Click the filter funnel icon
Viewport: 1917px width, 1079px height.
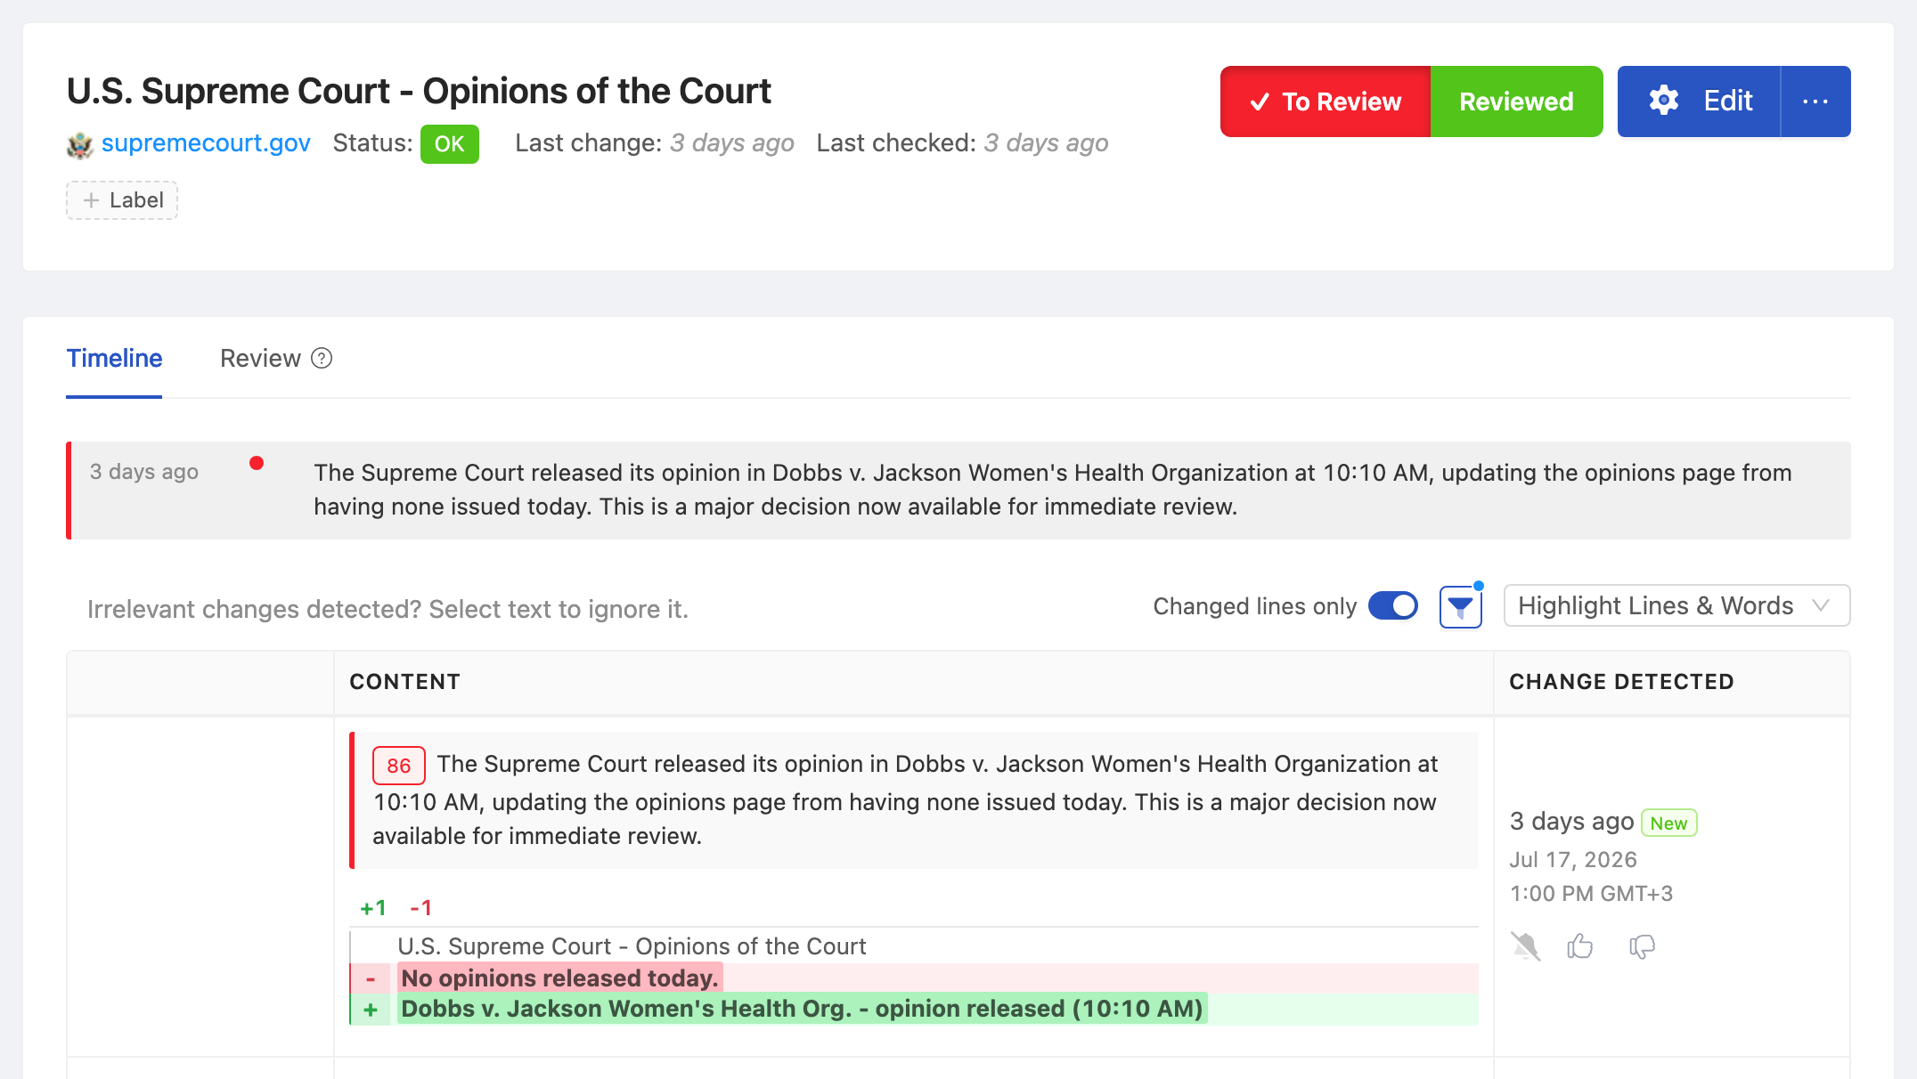[1460, 607]
